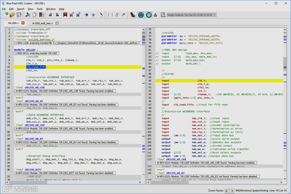
Task: Click the Cut scissors icon
Action: coord(28,15)
